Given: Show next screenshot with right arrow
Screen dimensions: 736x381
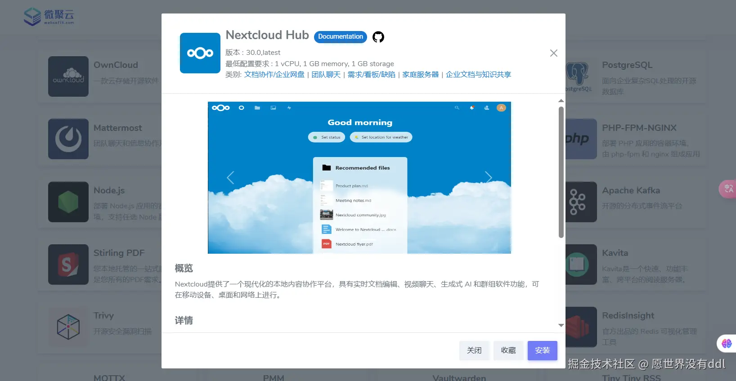Looking at the screenshot, I should click(489, 178).
